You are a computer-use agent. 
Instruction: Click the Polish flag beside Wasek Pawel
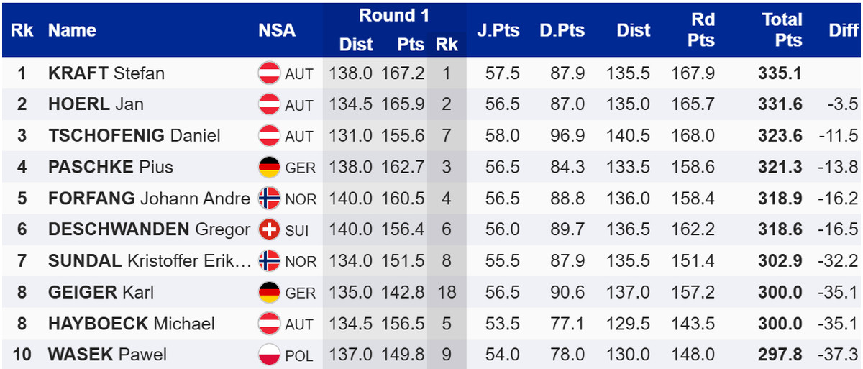269,355
